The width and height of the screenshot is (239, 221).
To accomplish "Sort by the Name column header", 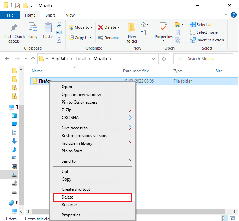I will point(75,71).
